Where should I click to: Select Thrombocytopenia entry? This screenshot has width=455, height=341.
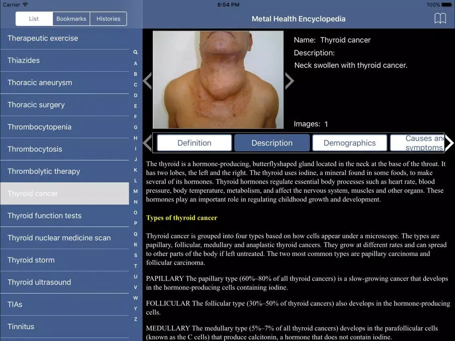click(x=65, y=127)
